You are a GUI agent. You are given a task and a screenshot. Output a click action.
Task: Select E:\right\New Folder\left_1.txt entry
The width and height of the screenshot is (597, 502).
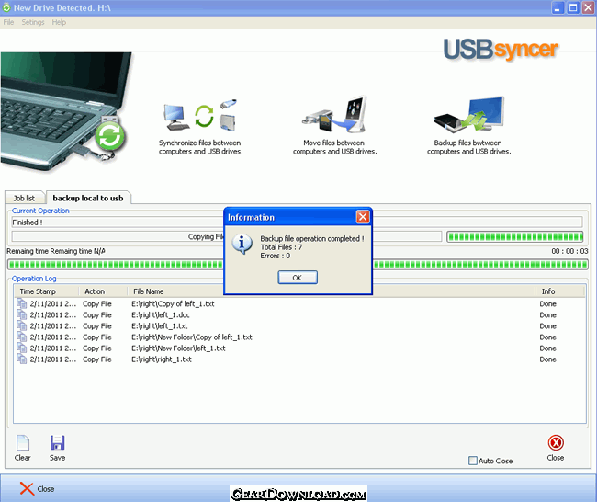[x=178, y=348]
